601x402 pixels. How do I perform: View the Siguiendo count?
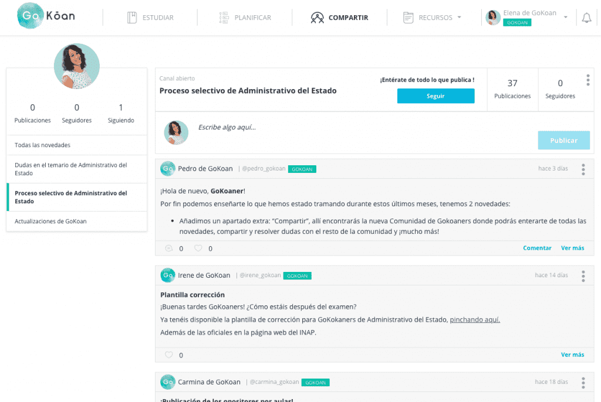click(x=121, y=113)
